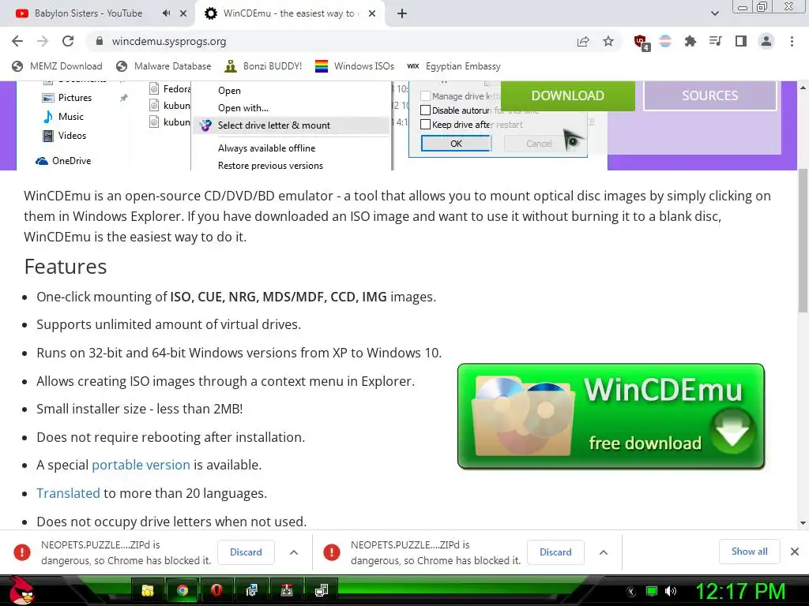Screen dimensions: 809x606
Task: Close the downloads bar
Action: pos(795,552)
